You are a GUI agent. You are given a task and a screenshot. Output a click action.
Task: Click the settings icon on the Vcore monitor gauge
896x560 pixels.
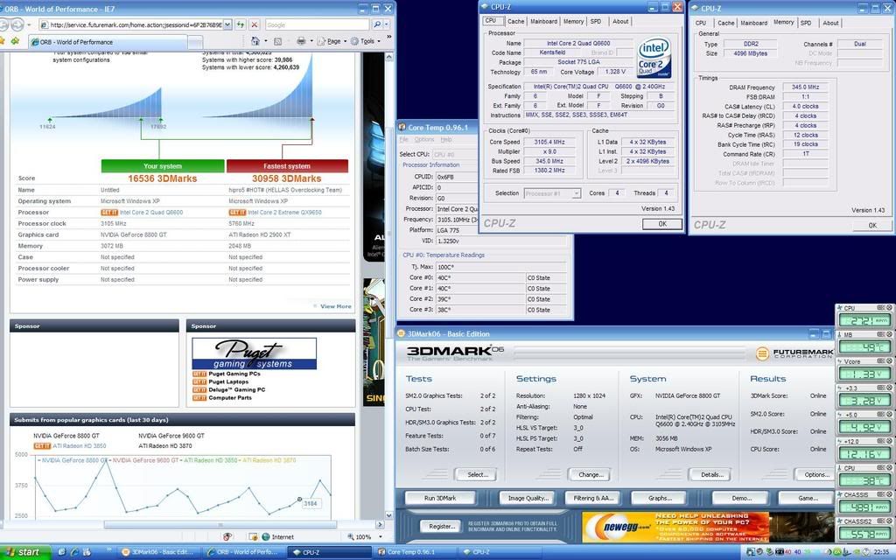(881, 361)
